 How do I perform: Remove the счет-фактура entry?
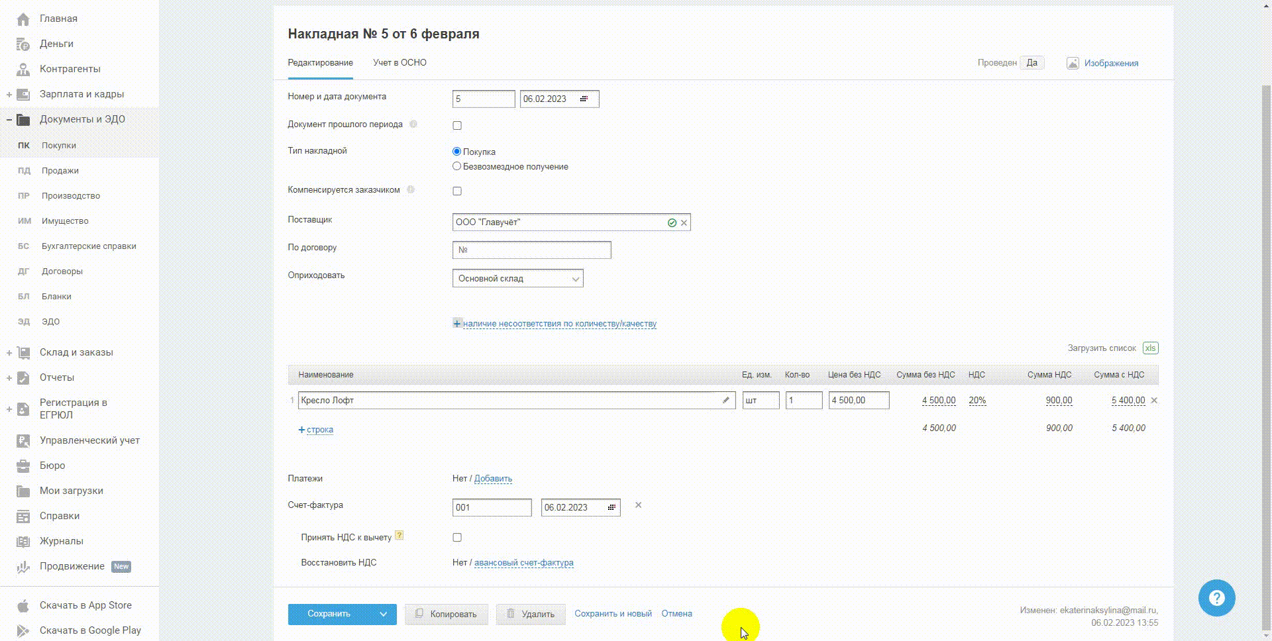(x=638, y=505)
